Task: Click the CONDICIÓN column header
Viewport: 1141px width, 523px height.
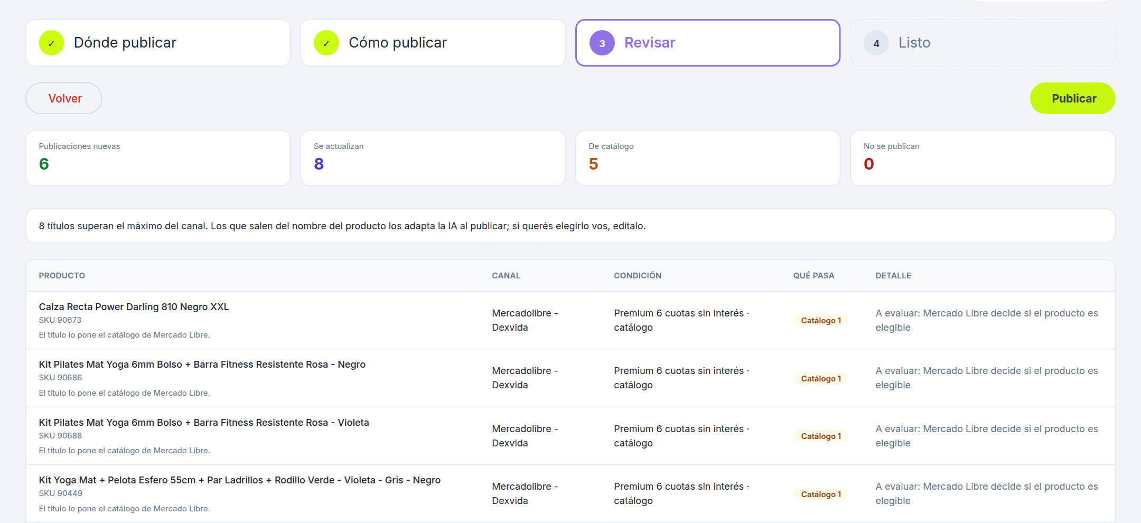Action: pos(638,276)
